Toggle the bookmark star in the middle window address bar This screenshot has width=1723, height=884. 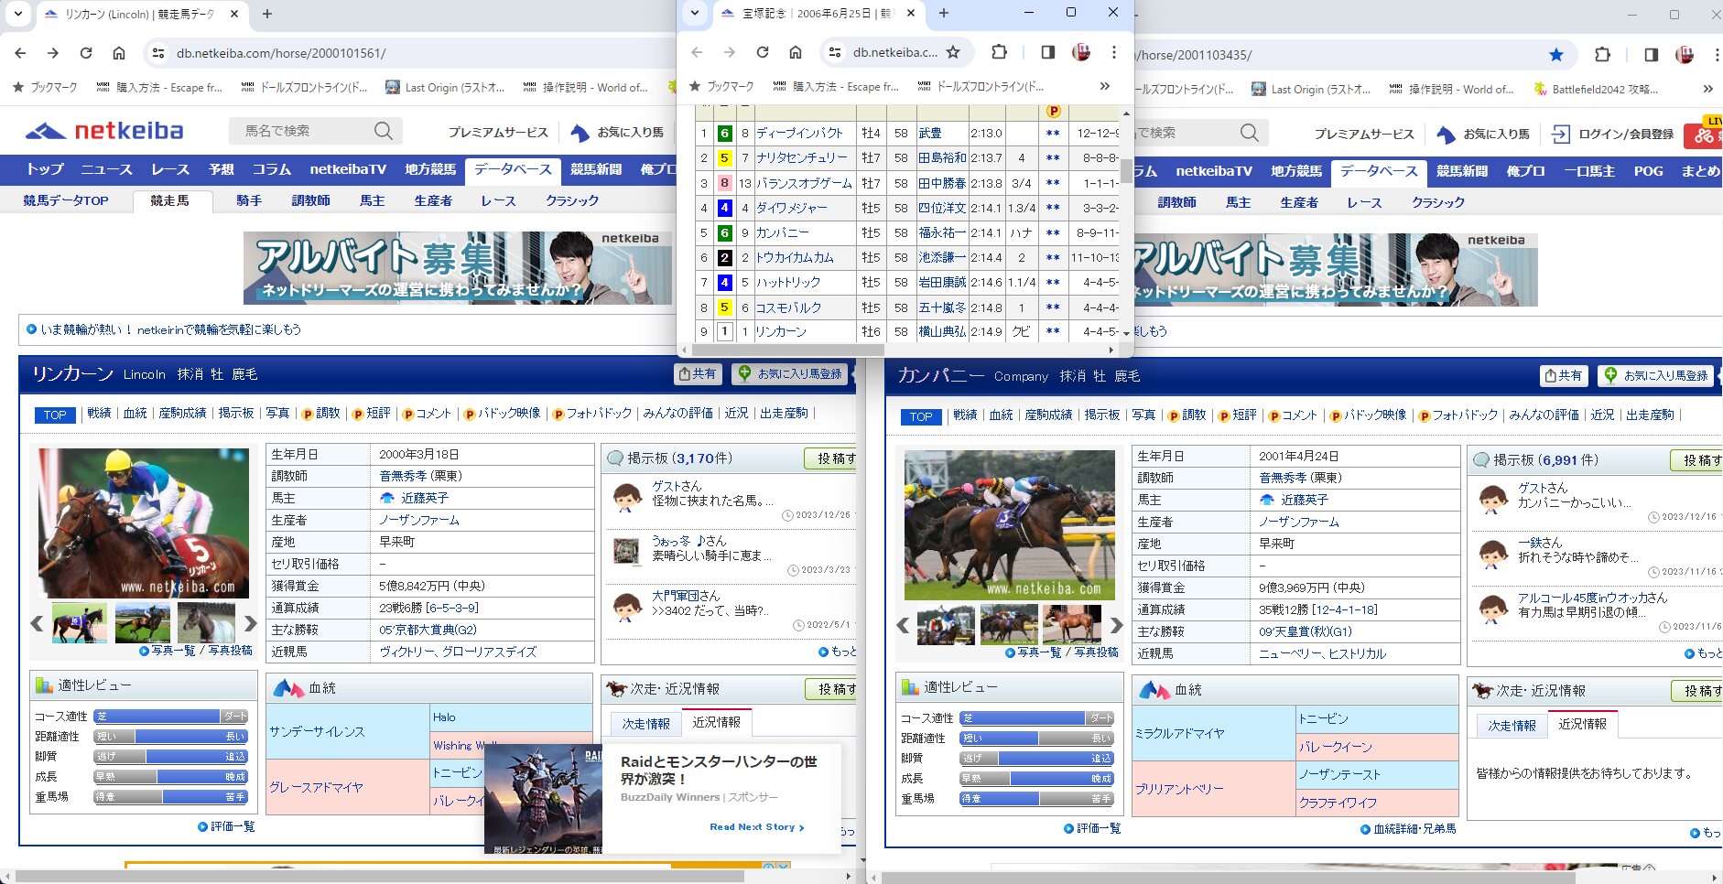point(953,52)
